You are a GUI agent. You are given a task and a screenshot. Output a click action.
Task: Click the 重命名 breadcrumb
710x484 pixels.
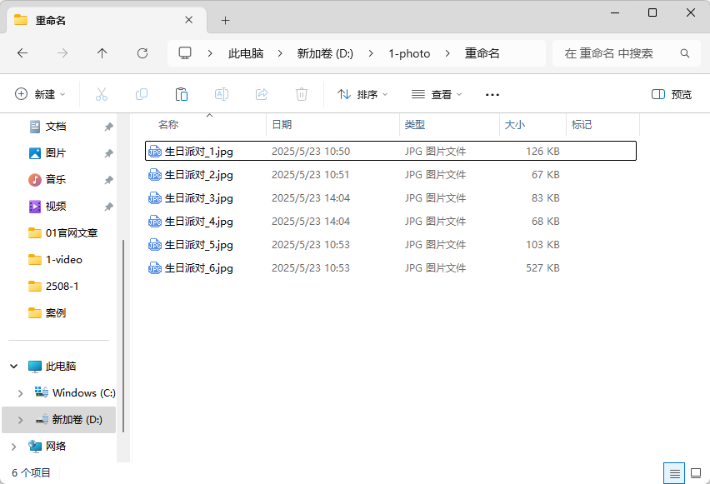[x=482, y=53]
